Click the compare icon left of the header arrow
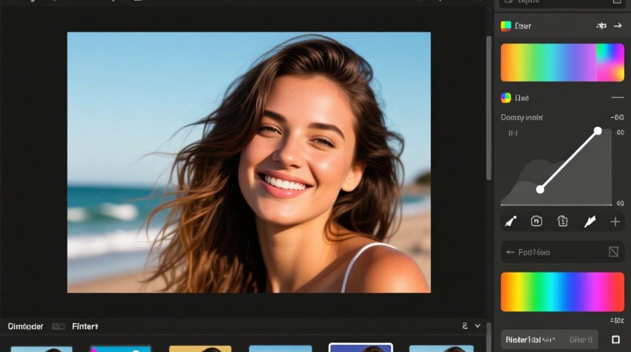 (601, 26)
